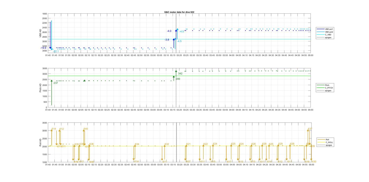Viewport: 369px width, 182px height.
Task: Click the plot title 'G&C motor data for dive 622'
Action: [x=179, y=12]
